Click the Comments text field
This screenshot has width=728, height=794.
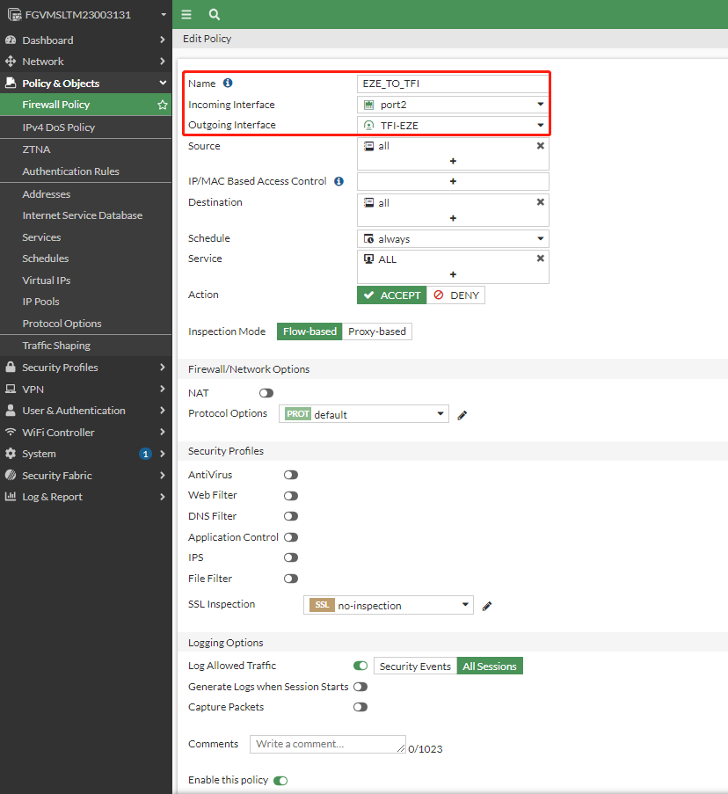[327, 744]
